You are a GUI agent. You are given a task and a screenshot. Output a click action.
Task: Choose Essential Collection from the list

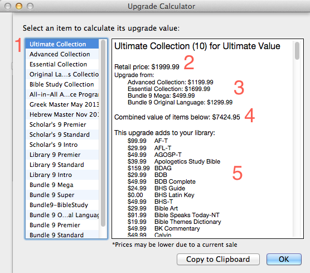pyautogui.click(x=62, y=64)
